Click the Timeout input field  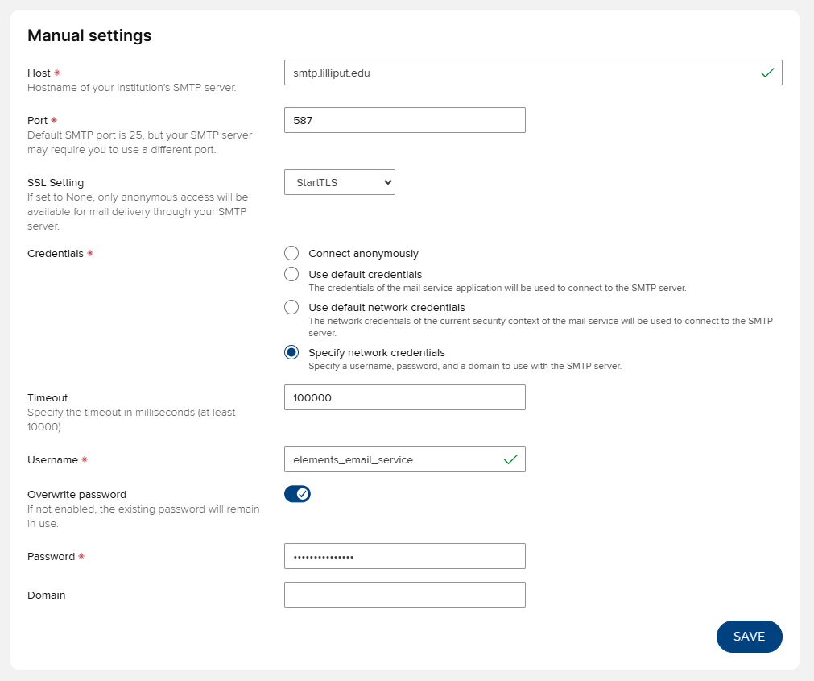pyautogui.click(x=404, y=397)
